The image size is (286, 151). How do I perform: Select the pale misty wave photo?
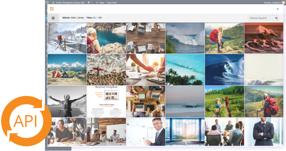(264, 70)
